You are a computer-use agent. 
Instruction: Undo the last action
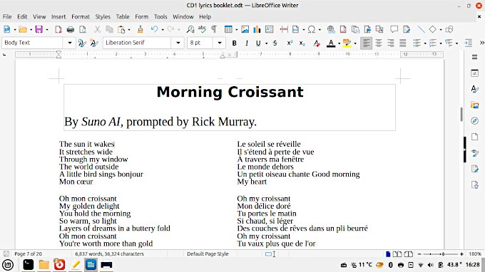click(x=154, y=29)
